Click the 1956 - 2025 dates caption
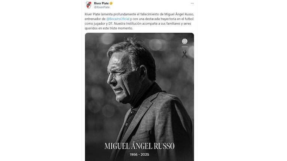287x161 pixels. point(140,155)
